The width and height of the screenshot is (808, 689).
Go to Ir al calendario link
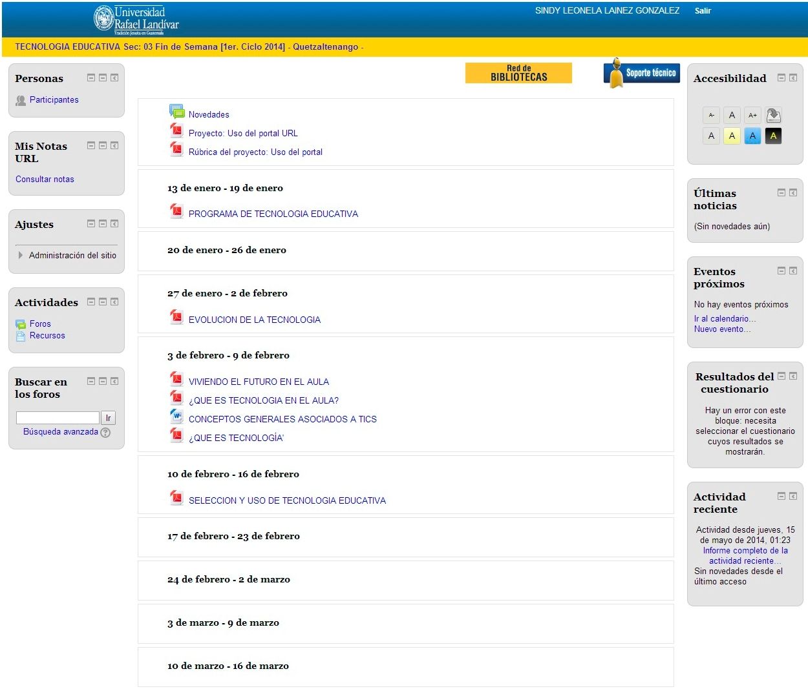tap(725, 319)
